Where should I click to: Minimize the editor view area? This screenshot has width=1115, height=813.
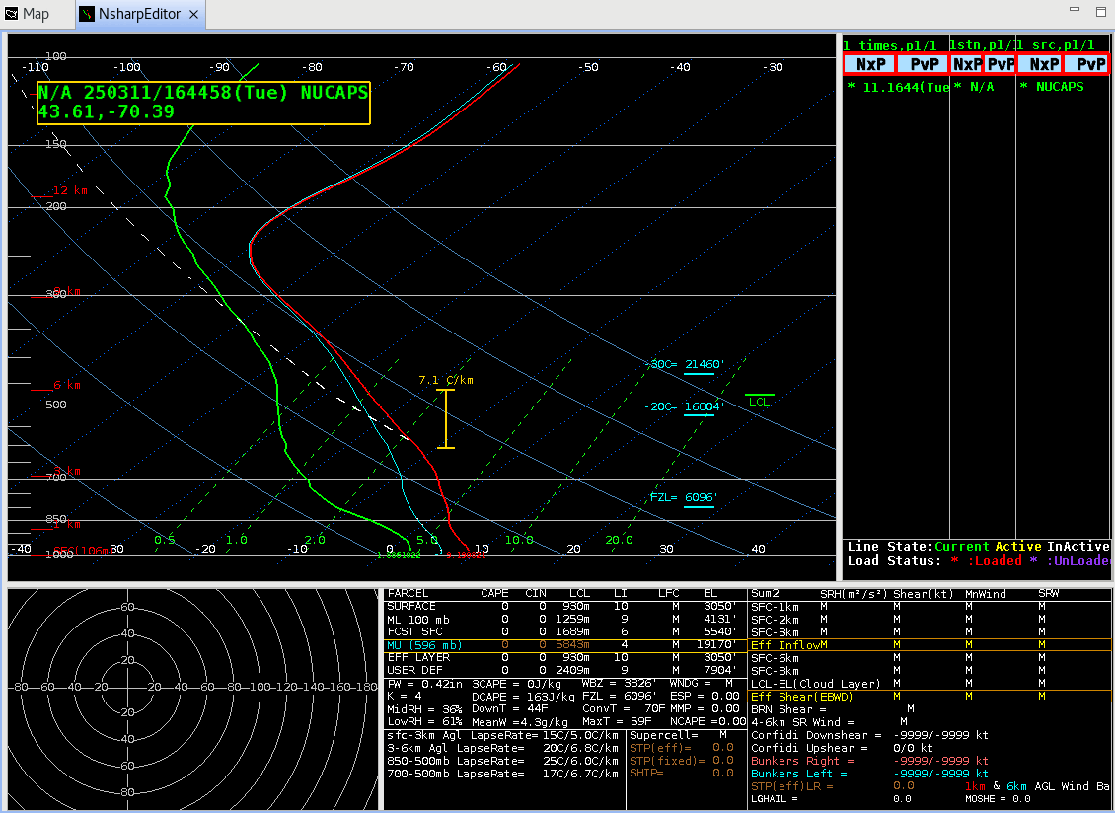(x=1075, y=9)
